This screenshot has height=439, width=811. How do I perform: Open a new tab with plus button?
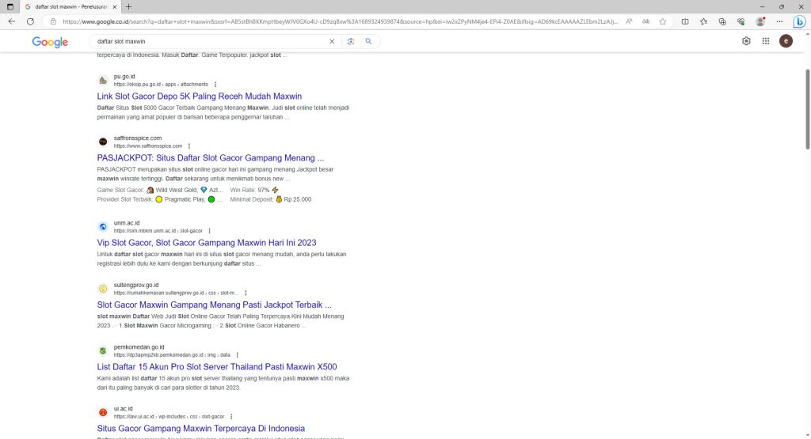[x=128, y=6]
